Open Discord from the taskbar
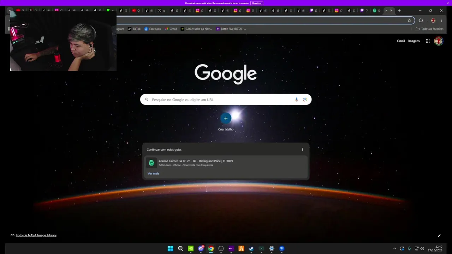452x254 pixels. pos(201,249)
